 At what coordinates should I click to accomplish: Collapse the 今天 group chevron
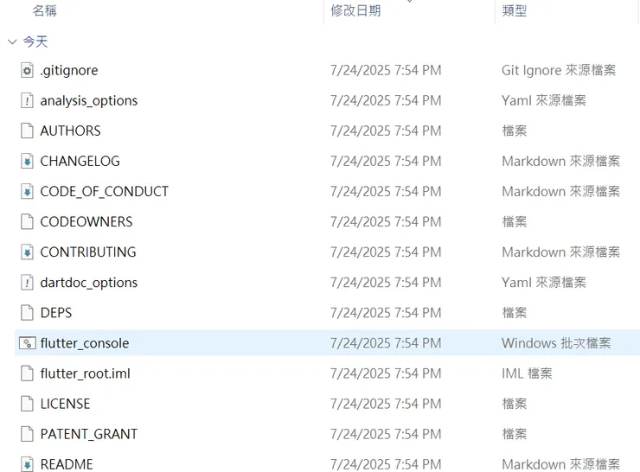pyautogui.click(x=12, y=41)
